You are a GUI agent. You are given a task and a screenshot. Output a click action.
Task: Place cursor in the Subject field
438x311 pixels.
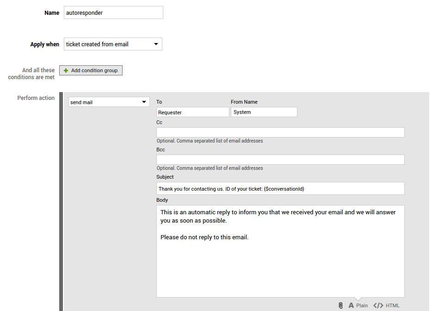(280, 189)
